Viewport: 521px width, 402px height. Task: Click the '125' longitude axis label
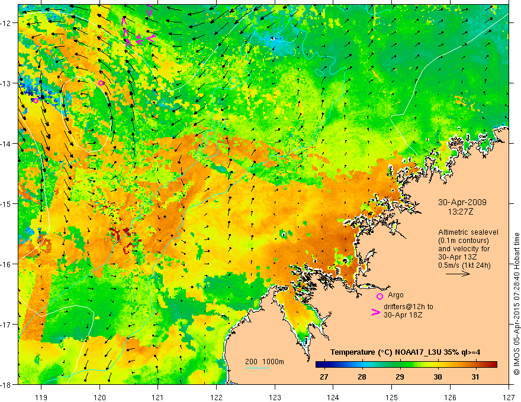(x=392, y=397)
